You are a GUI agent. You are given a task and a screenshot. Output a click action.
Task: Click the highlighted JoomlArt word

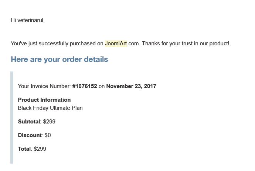pyautogui.click(x=116, y=43)
